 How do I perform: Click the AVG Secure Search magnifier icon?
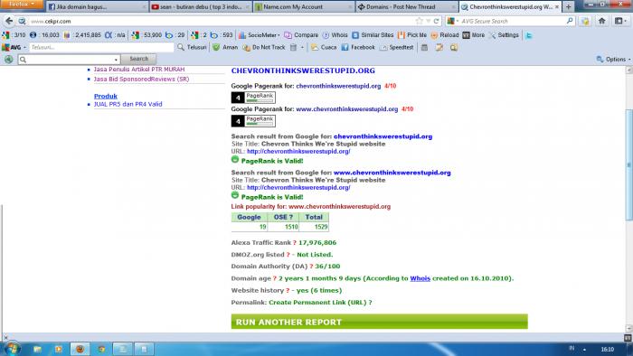point(569,21)
